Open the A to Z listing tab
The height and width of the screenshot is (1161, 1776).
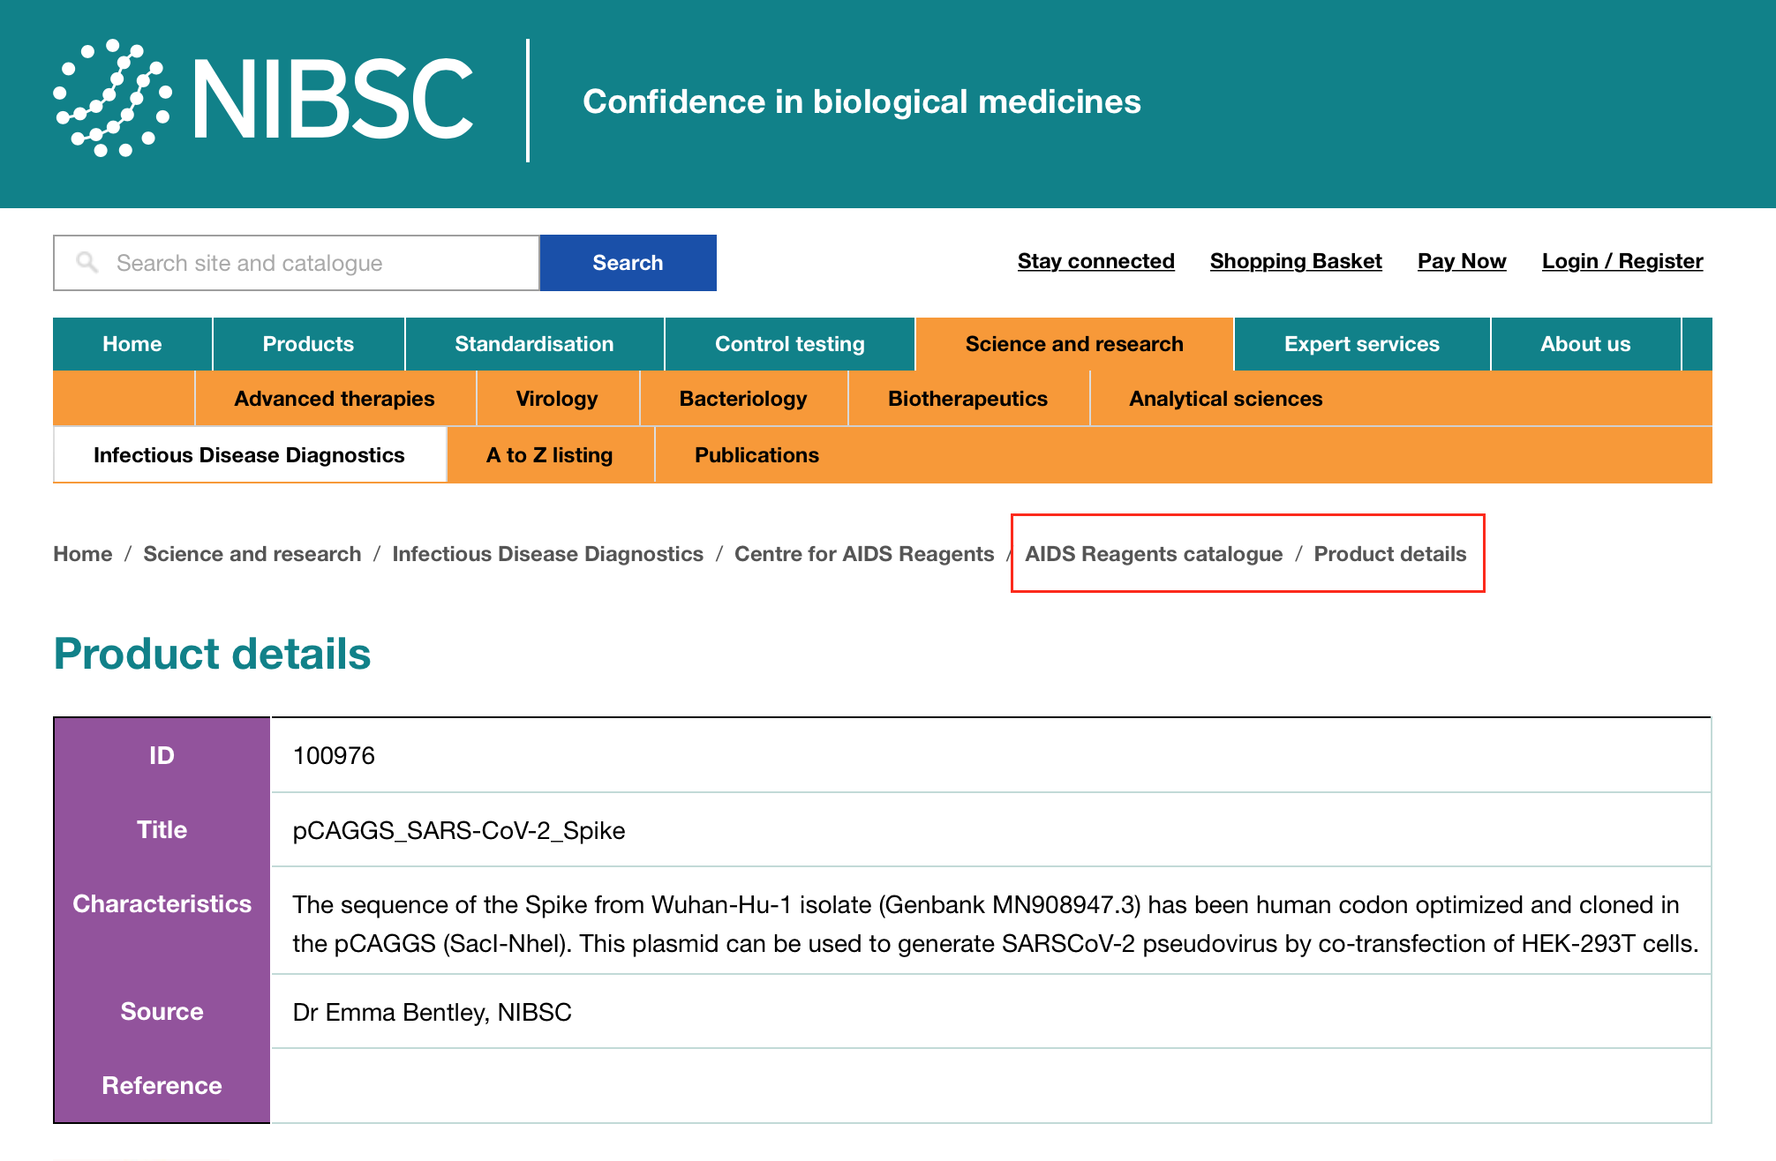click(x=549, y=455)
